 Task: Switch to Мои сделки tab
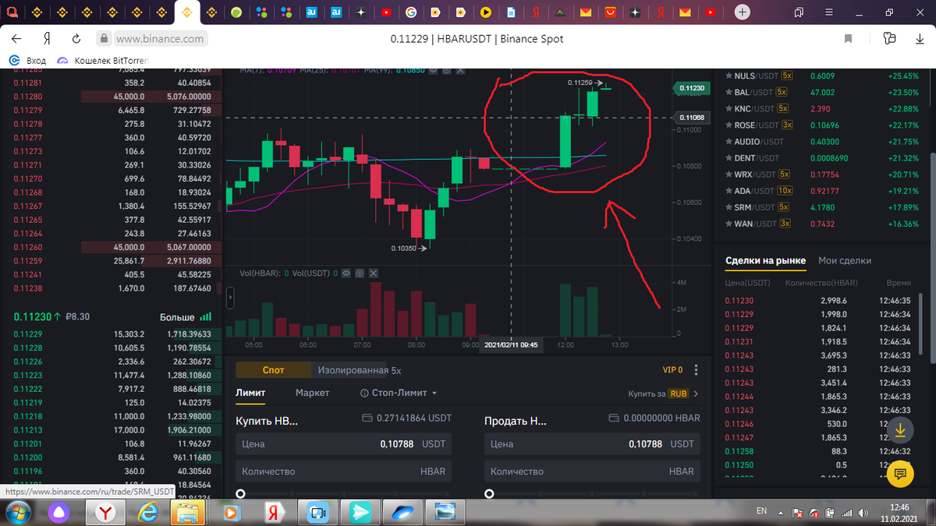click(x=845, y=260)
